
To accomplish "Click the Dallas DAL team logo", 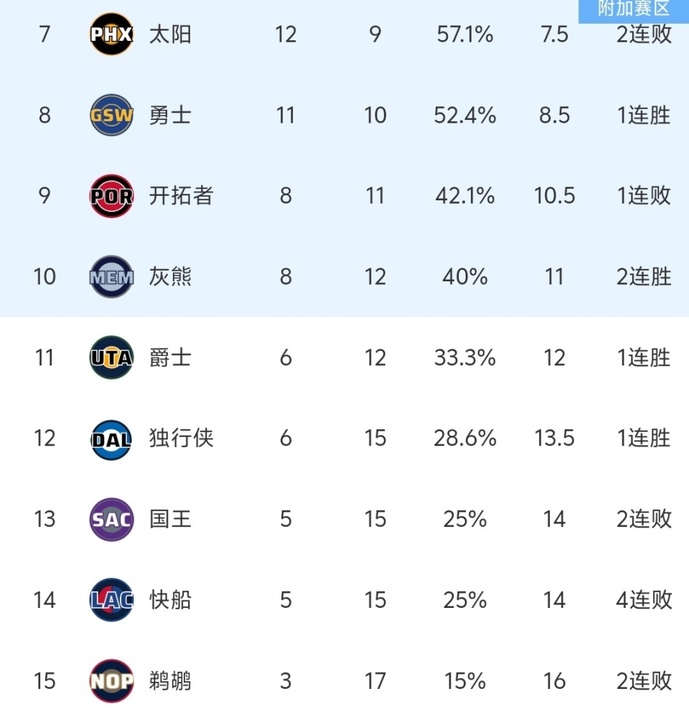I will coord(111,439).
